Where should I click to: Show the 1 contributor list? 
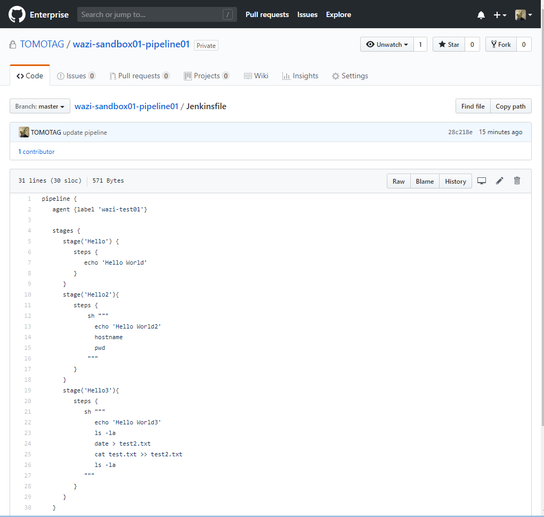tap(36, 152)
